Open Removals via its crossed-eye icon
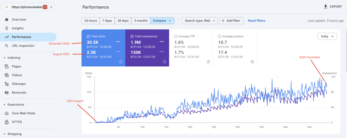 (6, 92)
